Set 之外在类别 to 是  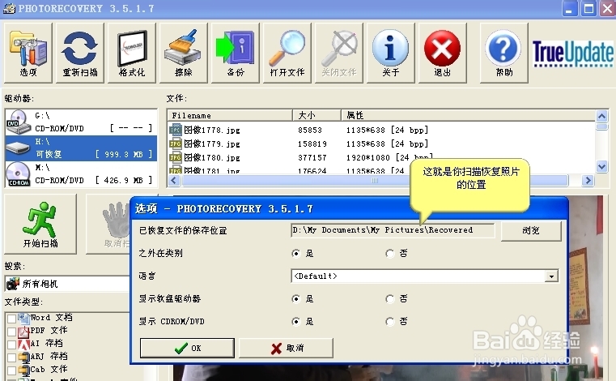(296, 253)
